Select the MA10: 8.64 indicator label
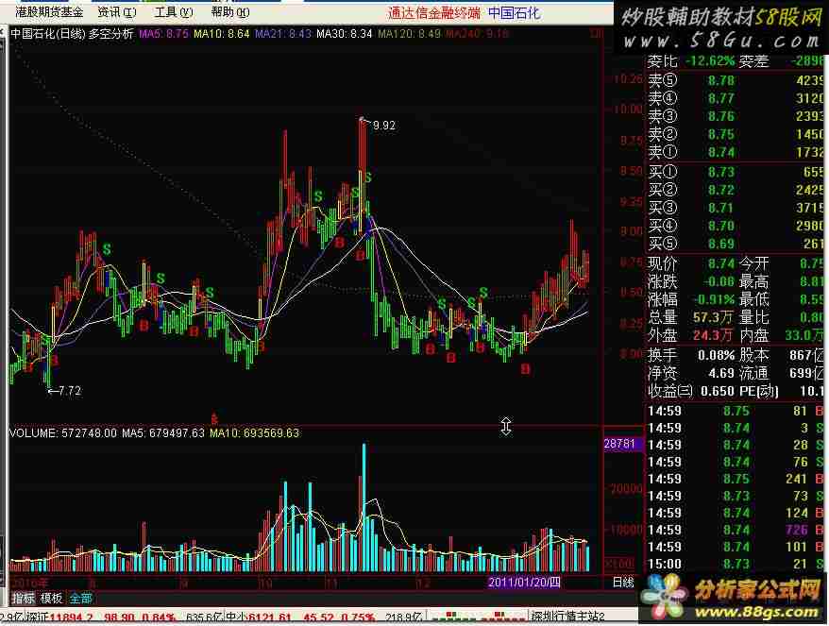Screen dimensions: 829x626 (x=222, y=34)
